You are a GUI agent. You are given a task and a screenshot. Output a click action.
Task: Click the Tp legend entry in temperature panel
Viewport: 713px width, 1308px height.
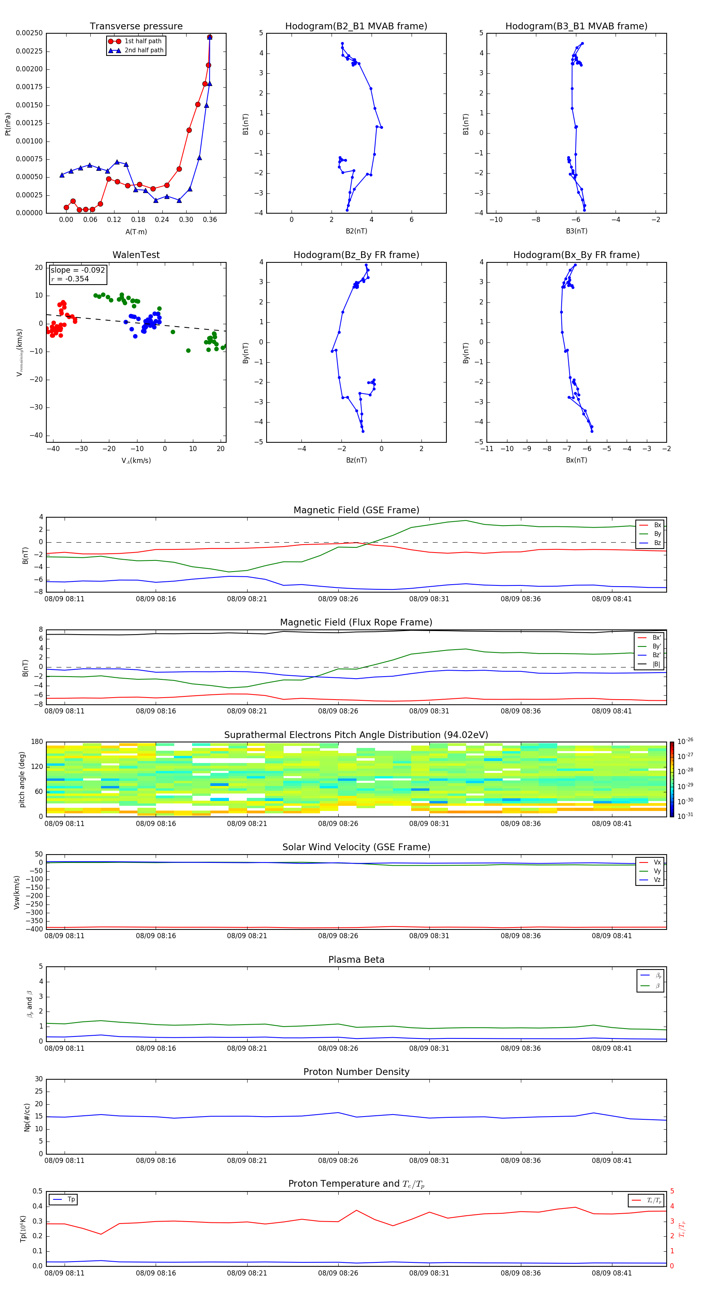64,1200
